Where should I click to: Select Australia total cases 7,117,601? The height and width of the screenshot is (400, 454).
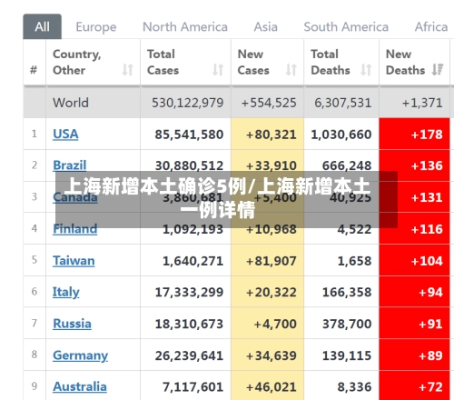pos(192,387)
